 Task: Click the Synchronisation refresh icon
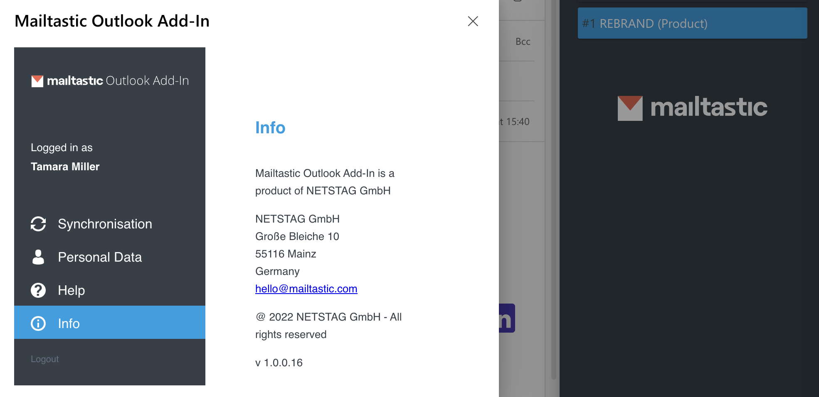click(38, 224)
